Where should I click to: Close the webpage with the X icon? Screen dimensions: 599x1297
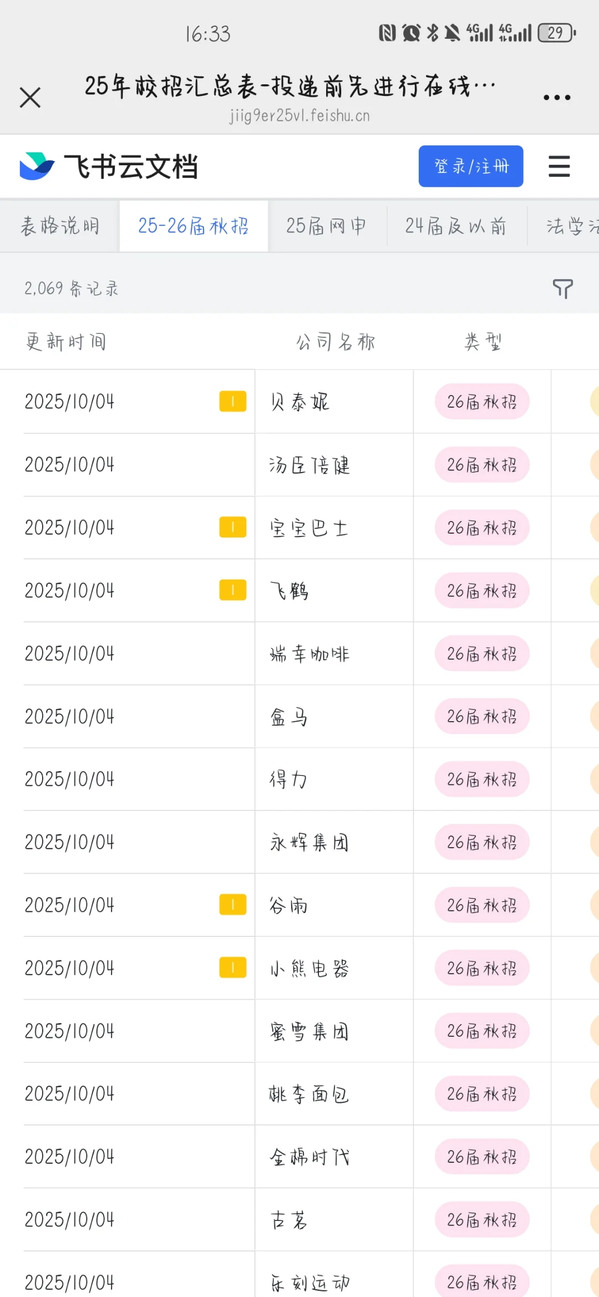30,98
